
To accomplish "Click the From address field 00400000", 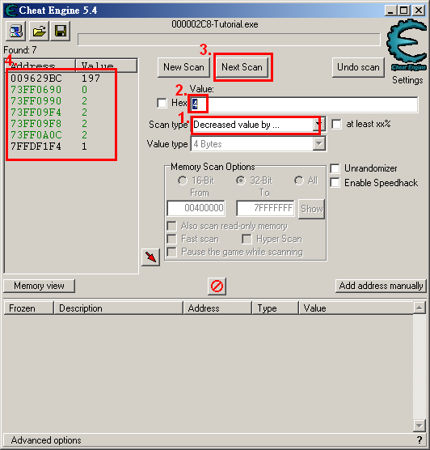I will pyautogui.click(x=196, y=208).
